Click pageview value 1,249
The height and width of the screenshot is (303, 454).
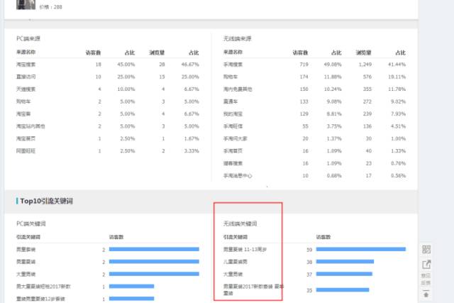click(x=365, y=65)
